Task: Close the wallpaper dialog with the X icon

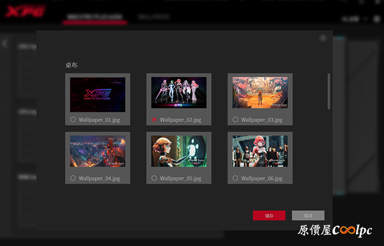Action: [323, 38]
